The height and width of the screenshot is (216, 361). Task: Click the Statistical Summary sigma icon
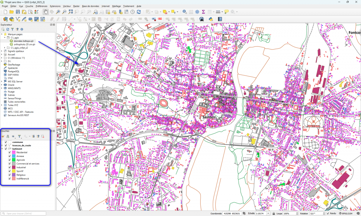[x=203, y=12]
